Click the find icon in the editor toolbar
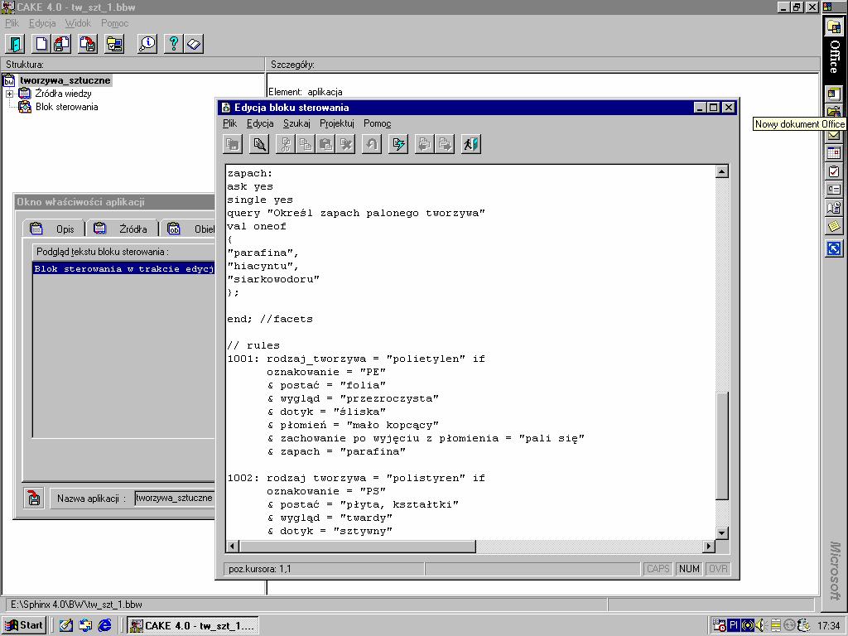Image resolution: width=848 pixels, height=636 pixels. click(x=259, y=144)
